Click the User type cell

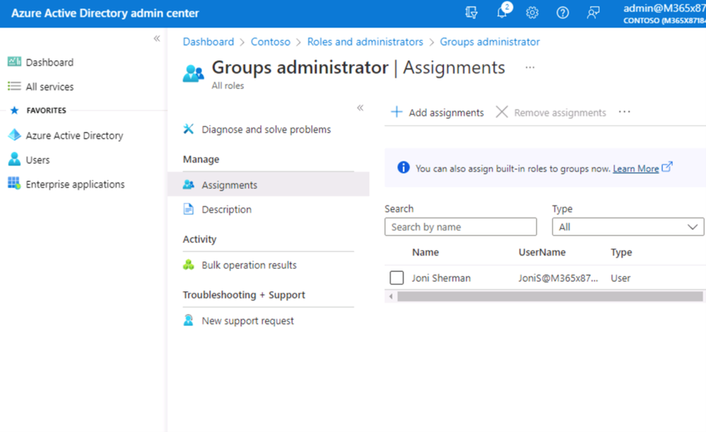(x=620, y=278)
